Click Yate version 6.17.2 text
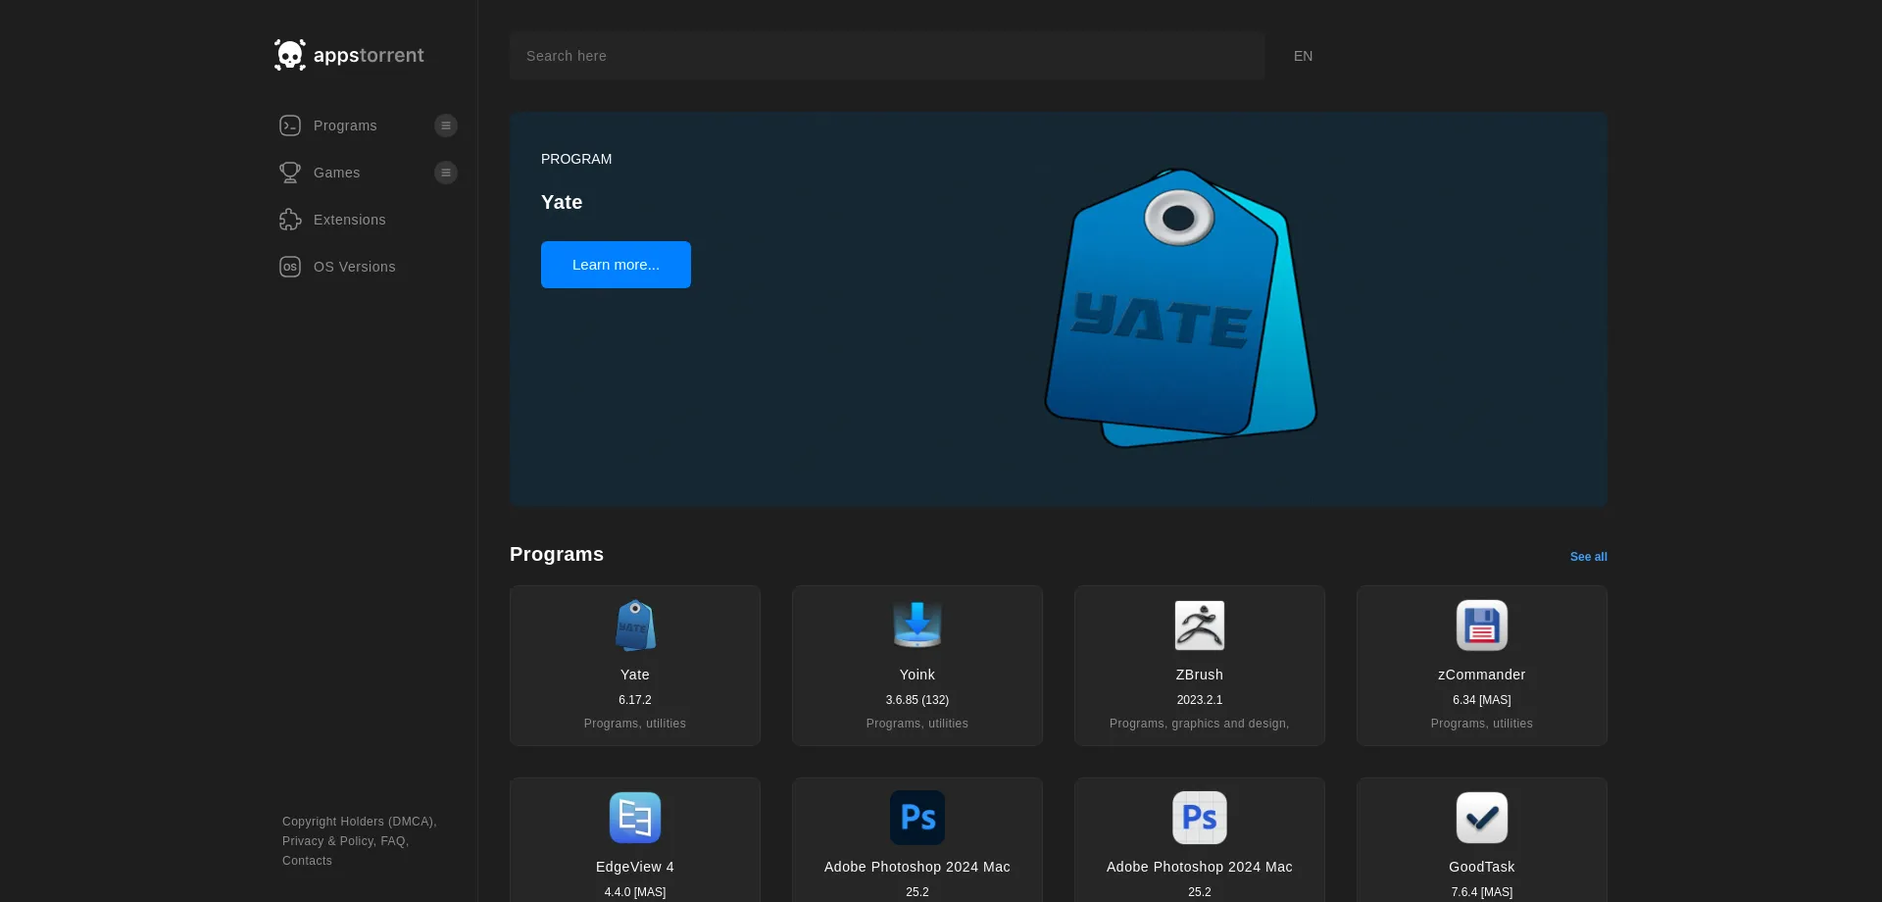The height and width of the screenshot is (902, 1882). (x=635, y=700)
